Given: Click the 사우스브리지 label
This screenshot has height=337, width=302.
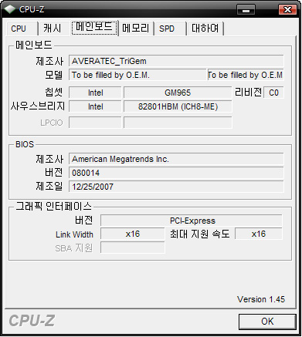Looking at the screenshot, I should click(38, 106).
